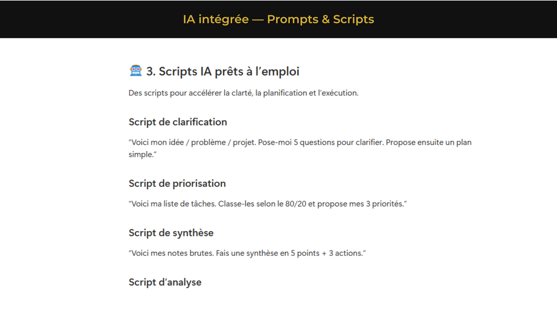Click the word 'Prompts' in the header
The height and width of the screenshot is (313, 557).
pyautogui.click(x=292, y=19)
